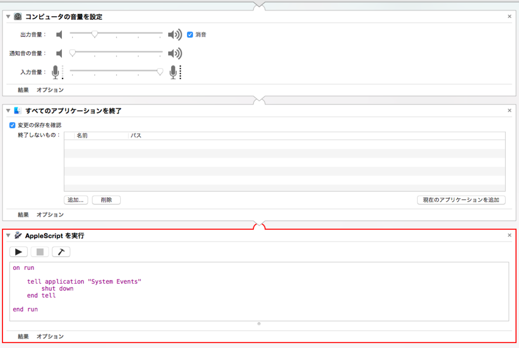Image resolution: width=519 pixels, height=348 pixels.
Task: Click the "end tell" script line
Action: (42, 295)
